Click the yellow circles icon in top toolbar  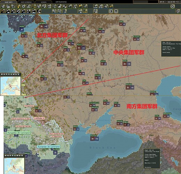(18, 6)
